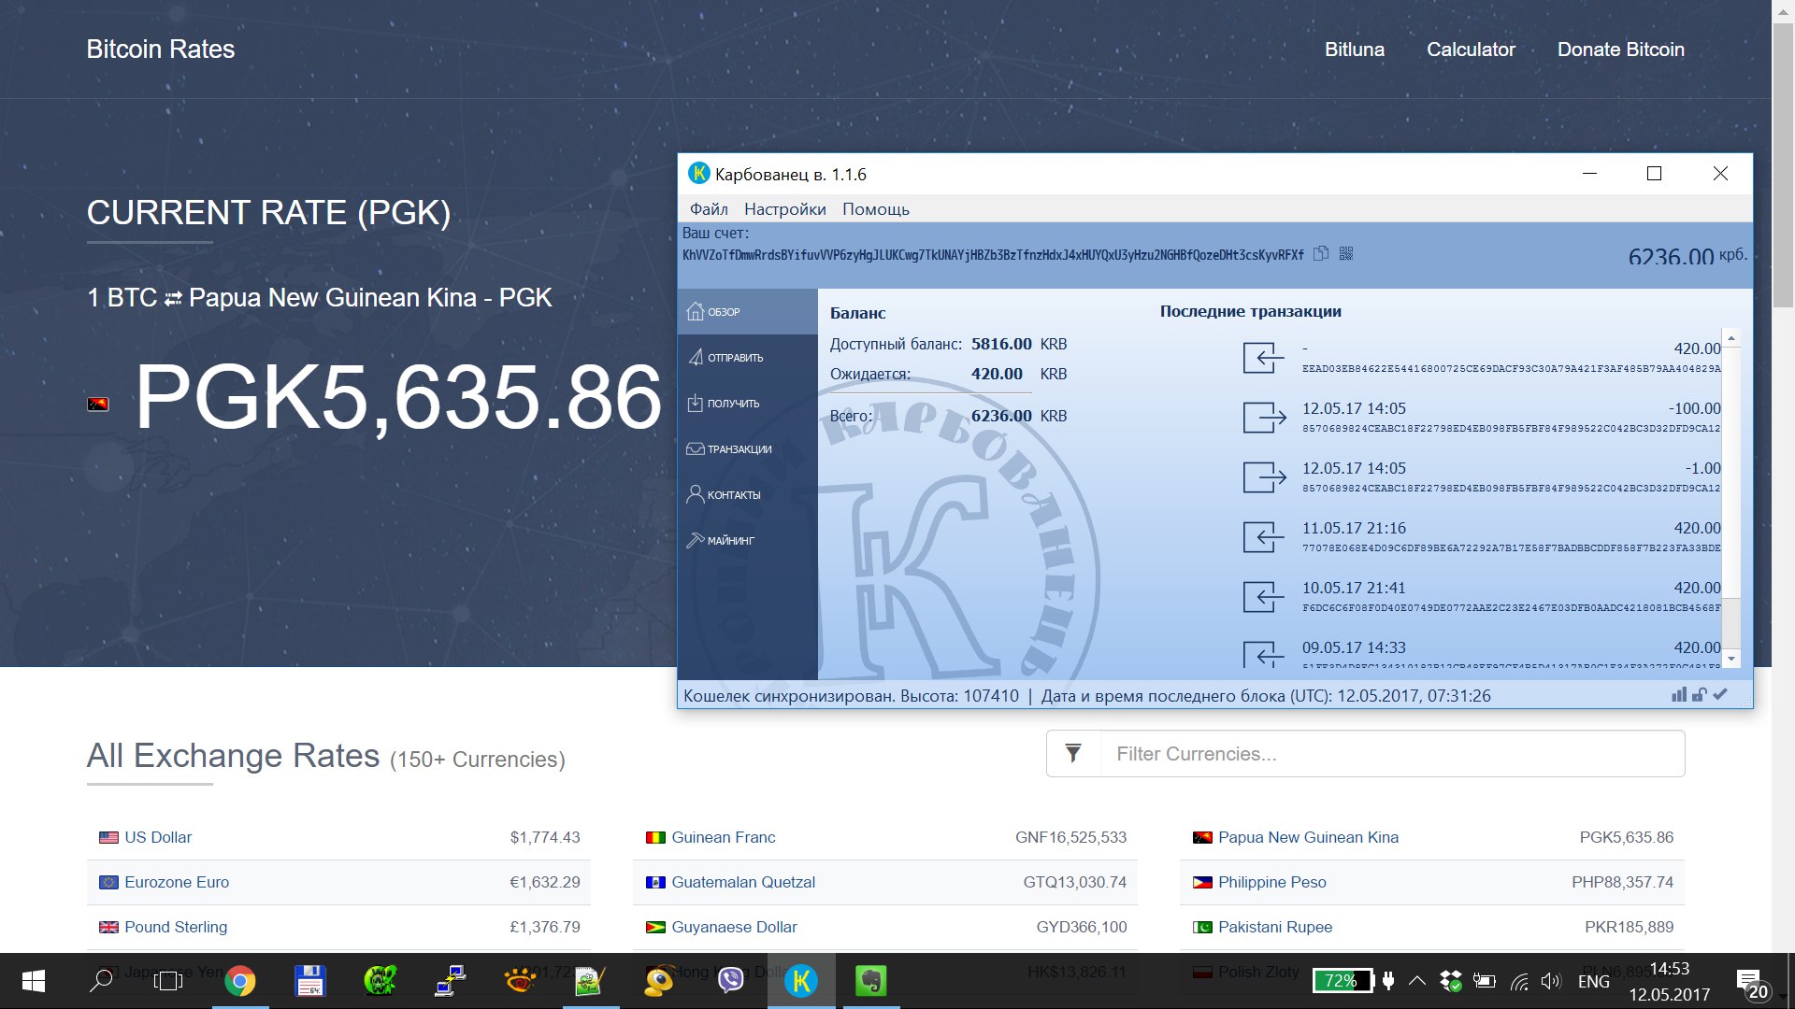Open the Отправить send section
The image size is (1795, 1009).
(748, 358)
